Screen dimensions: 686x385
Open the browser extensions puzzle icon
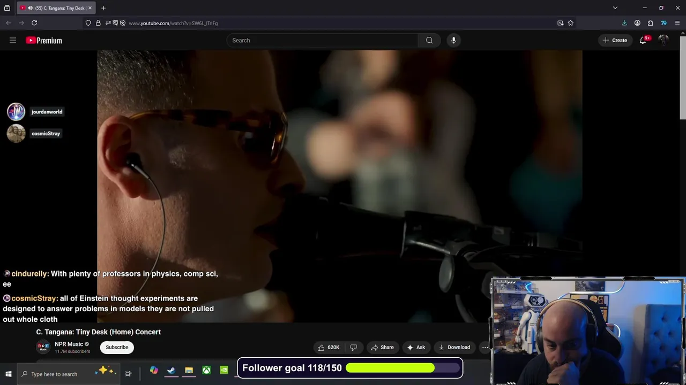(x=650, y=23)
